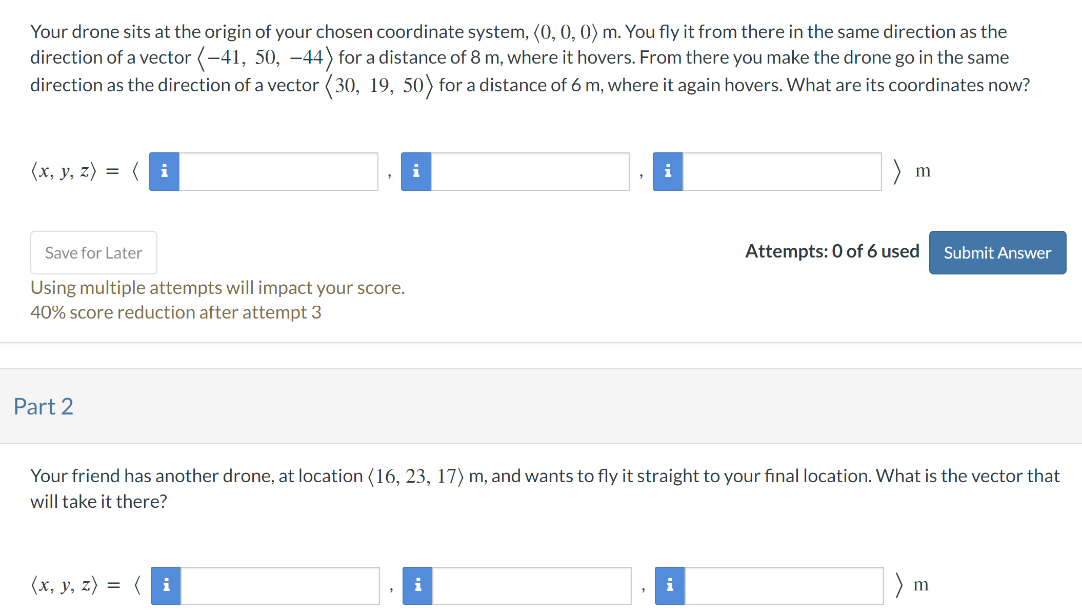Click the drone origin question paragraph
Viewport: 1082px width, 614px height.
[x=530, y=58]
